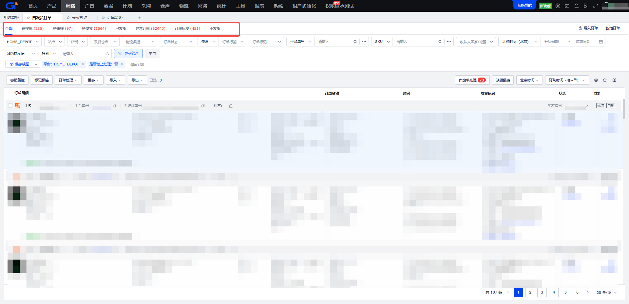The width and height of the screenshot is (629, 304).
Task: Click the 自动 badge on the US order
Action: click(x=611, y=106)
